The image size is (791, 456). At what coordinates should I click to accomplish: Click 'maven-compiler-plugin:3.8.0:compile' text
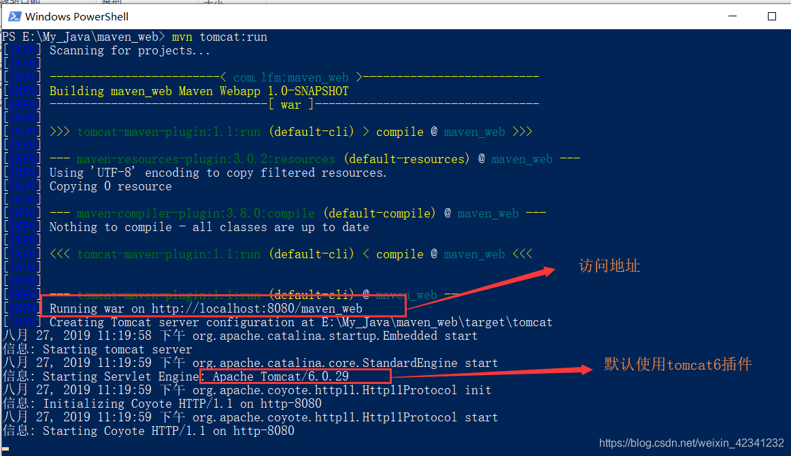[x=196, y=213]
